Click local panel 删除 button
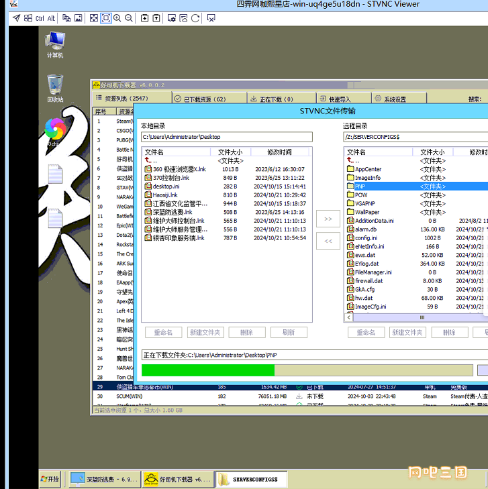 247,333
